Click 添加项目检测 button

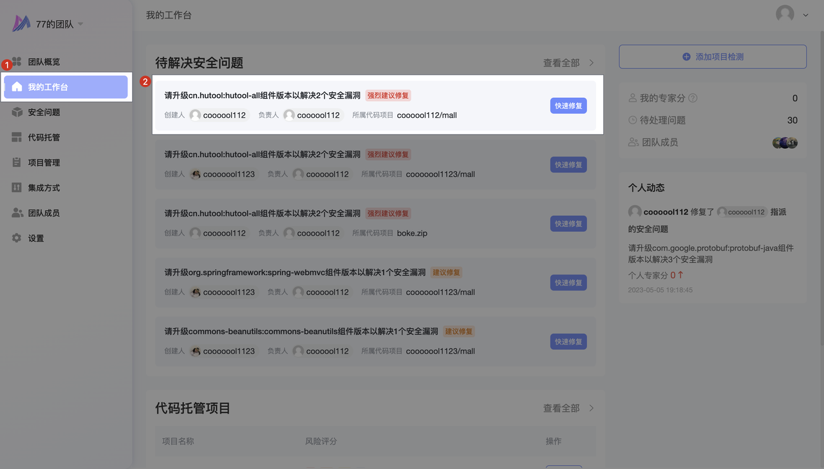(x=713, y=57)
